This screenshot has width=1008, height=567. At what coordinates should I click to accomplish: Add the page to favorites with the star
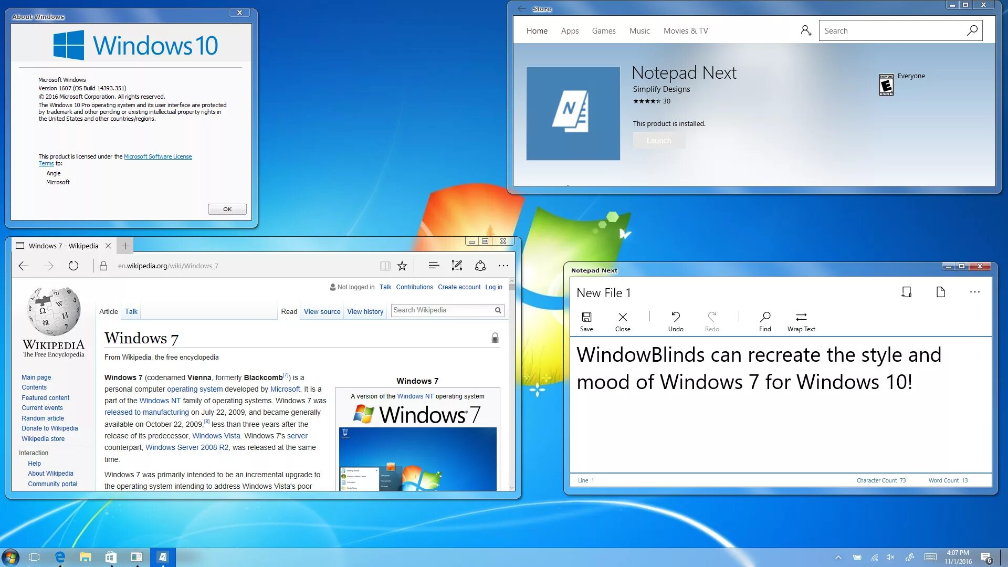coord(402,266)
